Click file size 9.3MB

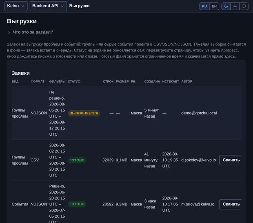(122, 204)
